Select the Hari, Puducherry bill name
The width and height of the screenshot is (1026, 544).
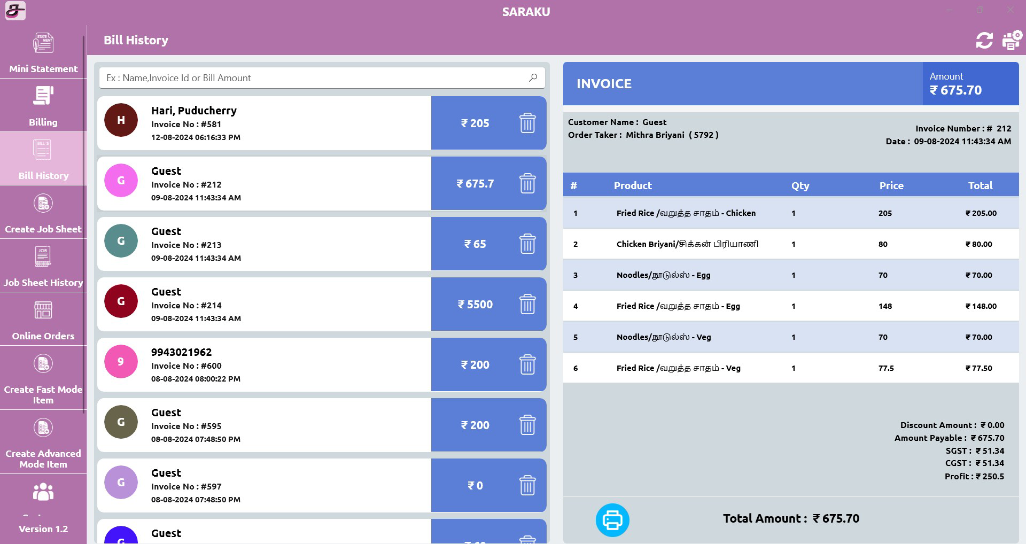(x=194, y=111)
